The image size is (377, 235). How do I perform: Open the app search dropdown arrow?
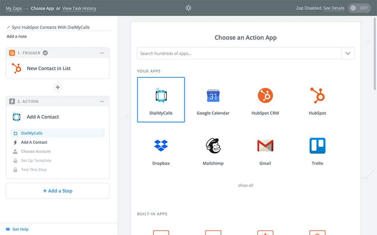(x=348, y=53)
